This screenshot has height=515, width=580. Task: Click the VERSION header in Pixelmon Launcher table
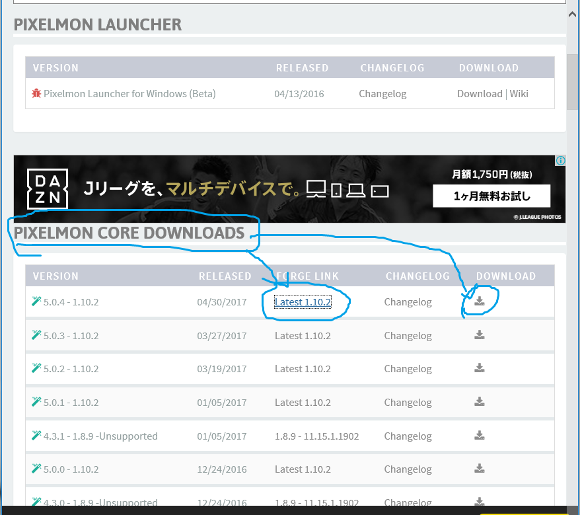point(55,68)
